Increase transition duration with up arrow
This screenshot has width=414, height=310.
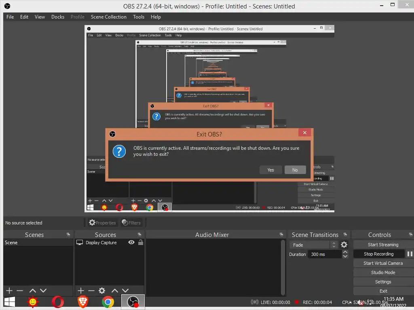point(345,252)
